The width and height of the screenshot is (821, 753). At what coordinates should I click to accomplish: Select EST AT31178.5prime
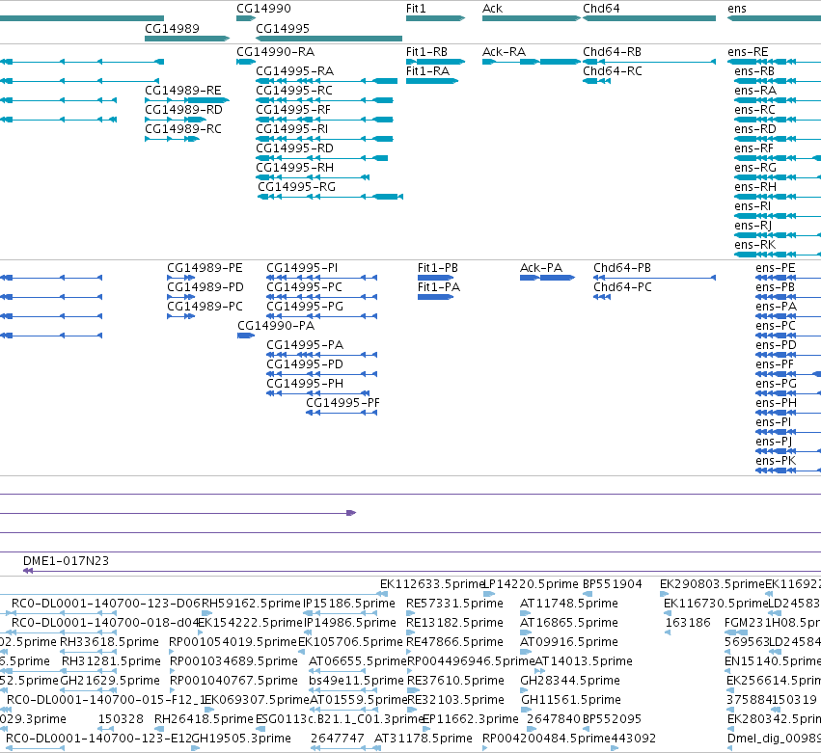coord(424,739)
